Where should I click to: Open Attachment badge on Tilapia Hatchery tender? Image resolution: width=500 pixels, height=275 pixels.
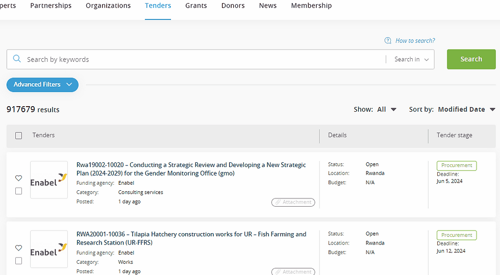tap(293, 271)
